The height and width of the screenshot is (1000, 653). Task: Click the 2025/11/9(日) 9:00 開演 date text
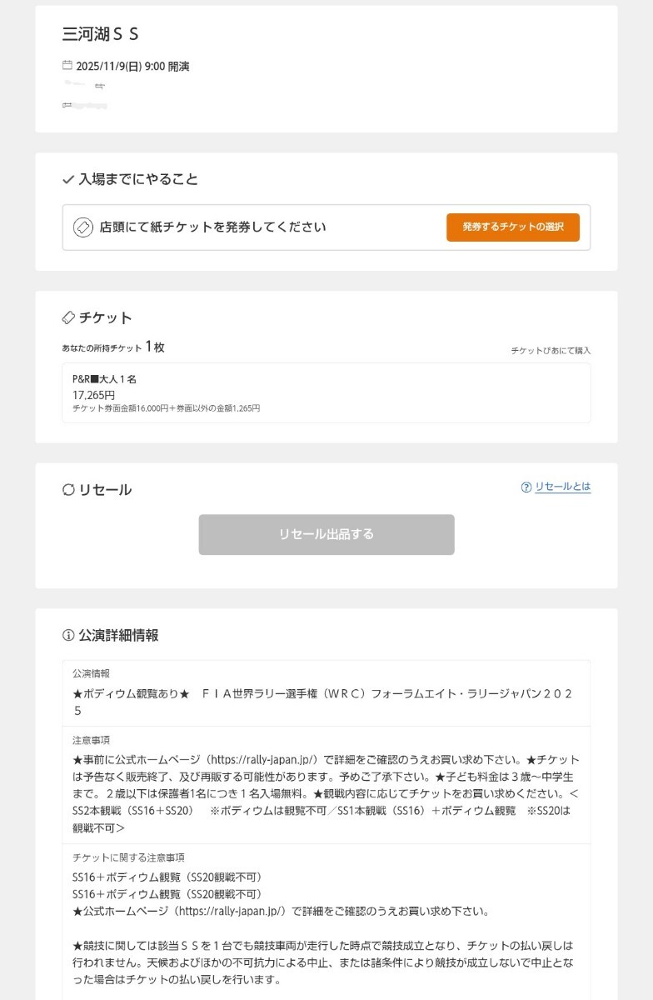click(x=132, y=66)
